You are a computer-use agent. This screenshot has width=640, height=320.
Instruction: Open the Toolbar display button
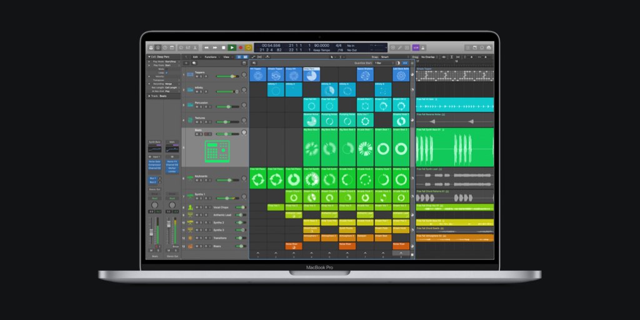[x=172, y=47]
